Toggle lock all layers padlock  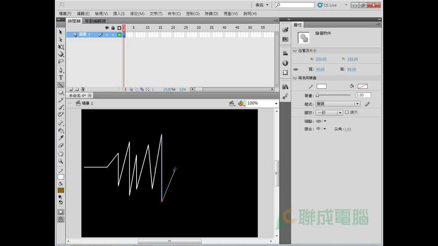[x=113, y=28]
